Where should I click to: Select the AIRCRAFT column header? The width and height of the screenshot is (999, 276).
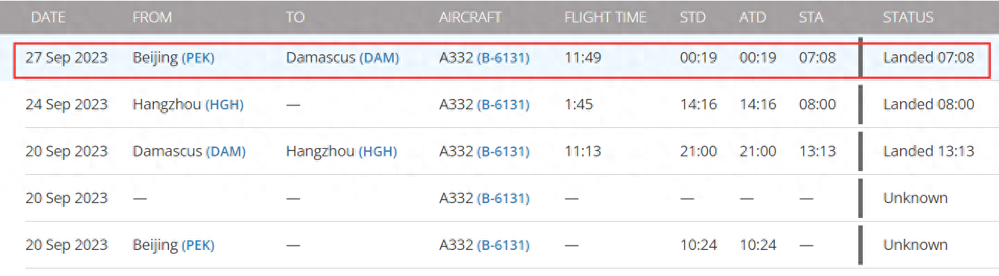coord(470,17)
